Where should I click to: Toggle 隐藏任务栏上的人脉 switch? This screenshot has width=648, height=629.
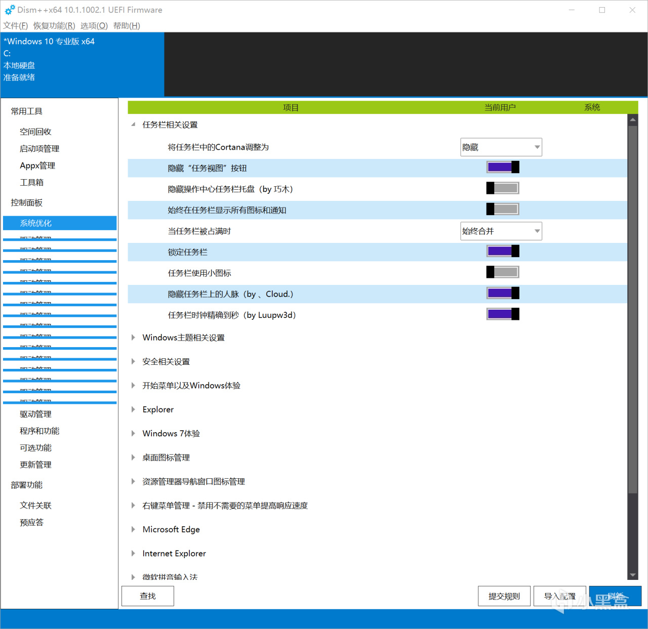503,293
